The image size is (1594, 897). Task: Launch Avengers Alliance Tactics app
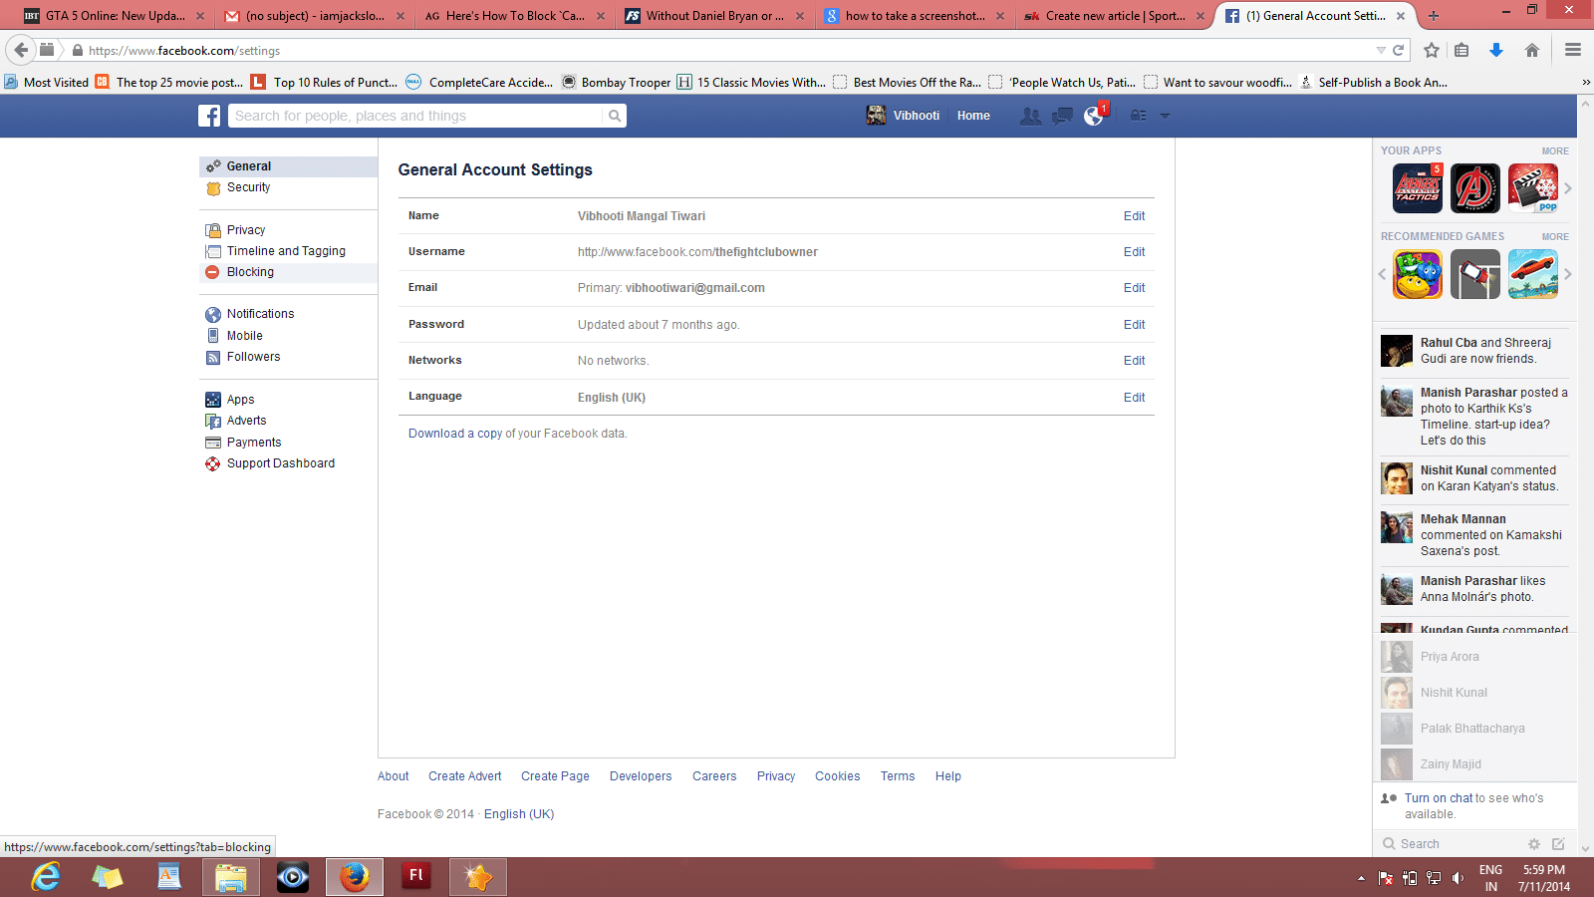(1417, 188)
